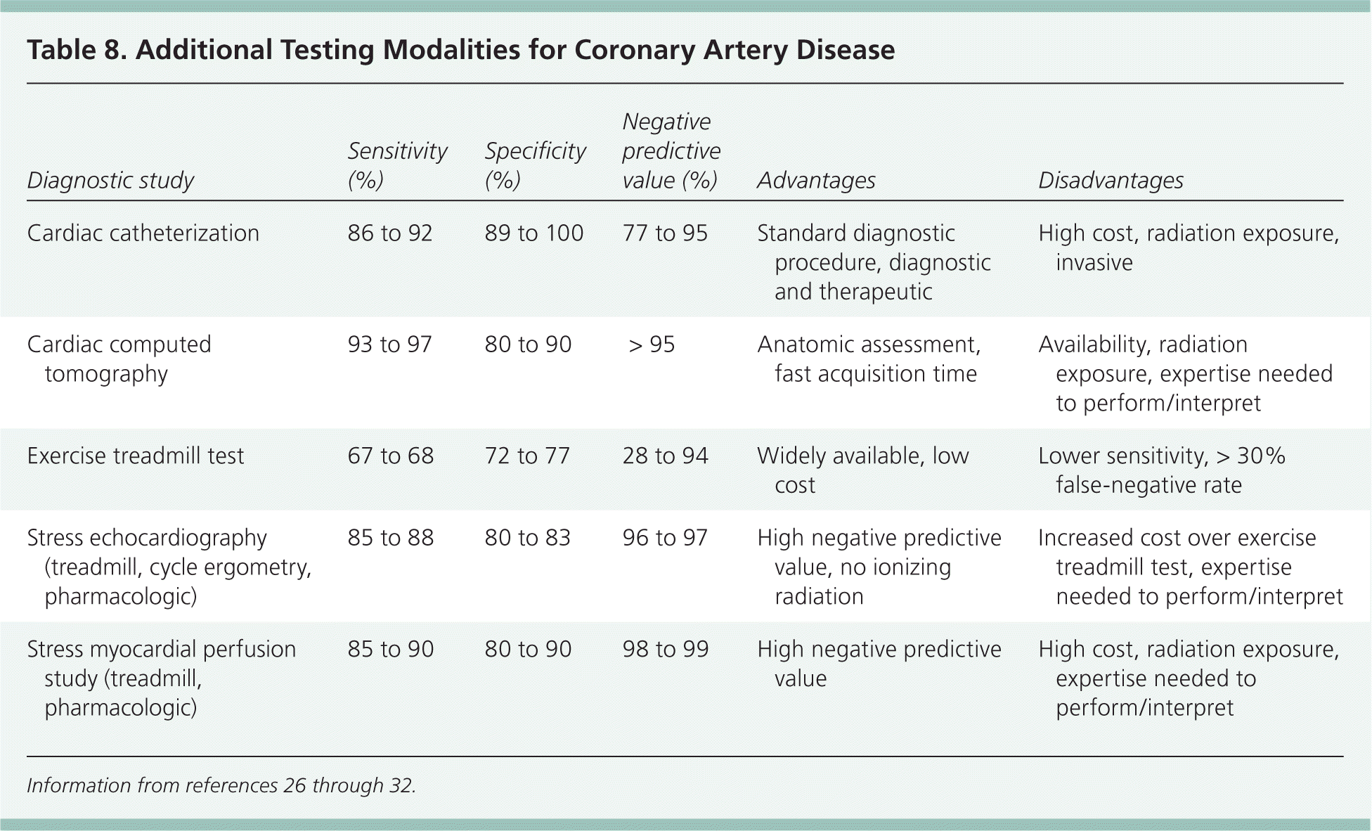This screenshot has height=831, width=1372.
Task: Select the Stress myocardial perfusion study label
Action: point(161,678)
